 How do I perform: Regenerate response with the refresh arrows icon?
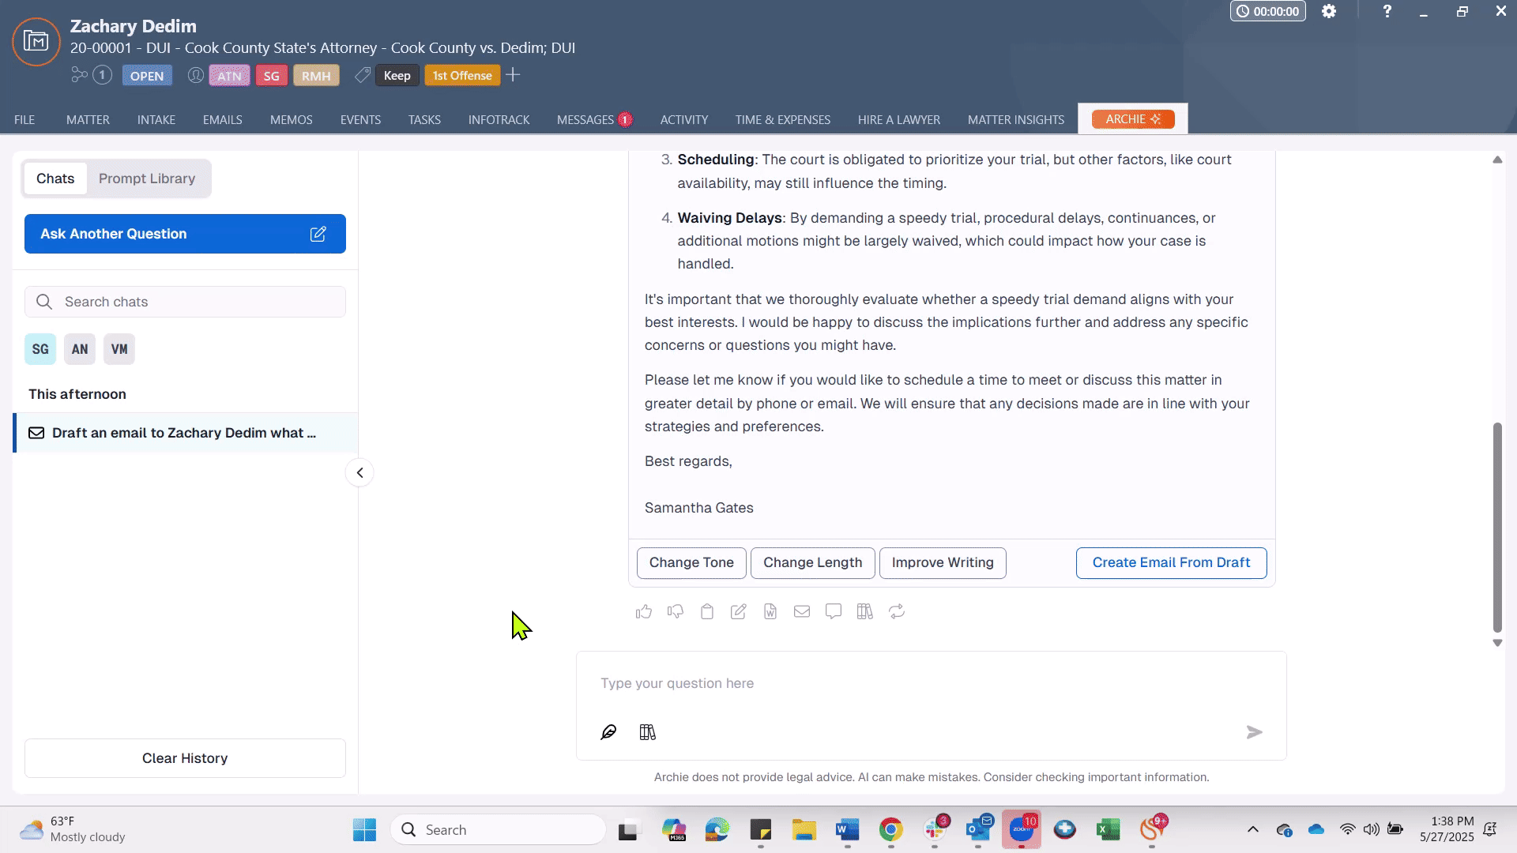(x=897, y=611)
